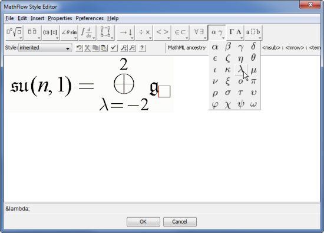Screen dimensions: 324x233
Task: Open the arrows symbol palette
Action: (125, 32)
